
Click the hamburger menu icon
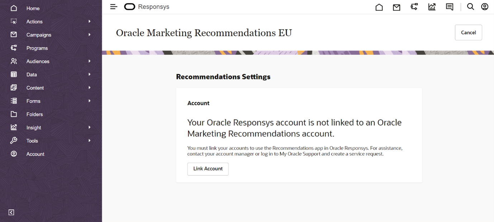coord(114,7)
